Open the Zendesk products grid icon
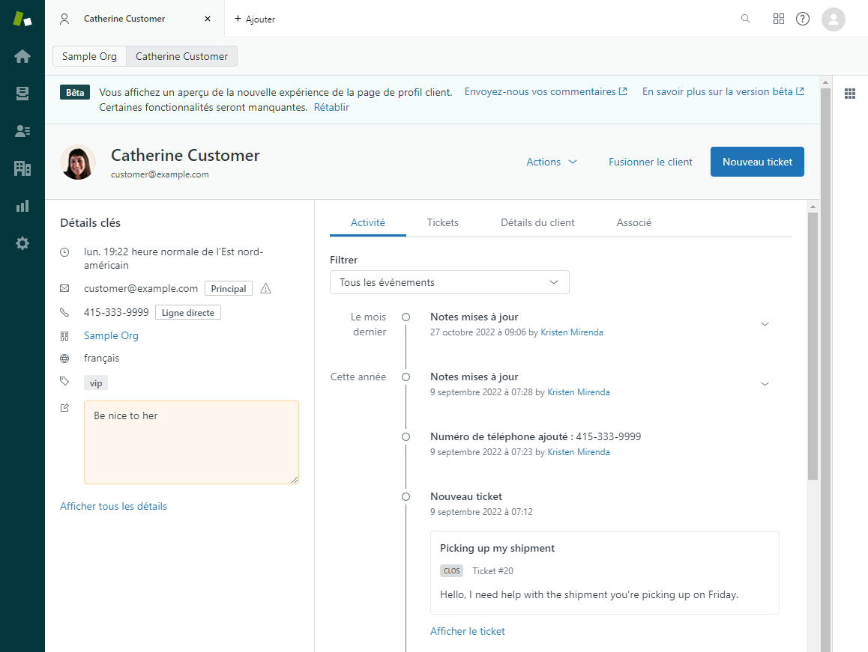The width and height of the screenshot is (868, 652). (779, 19)
